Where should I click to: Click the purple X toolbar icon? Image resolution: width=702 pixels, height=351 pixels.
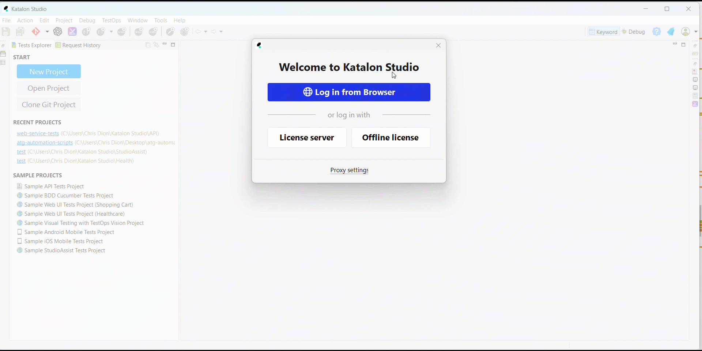click(72, 31)
